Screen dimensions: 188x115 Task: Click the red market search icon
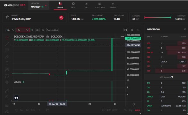[x=61, y=18]
